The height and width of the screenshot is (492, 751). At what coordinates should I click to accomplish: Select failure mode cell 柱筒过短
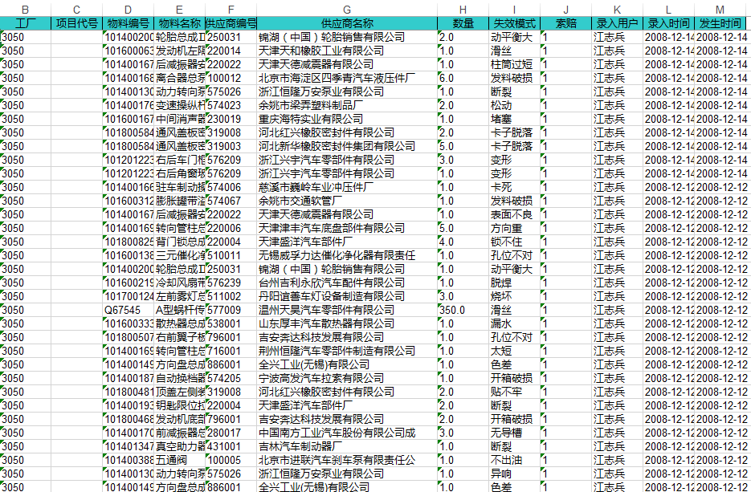coord(514,64)
